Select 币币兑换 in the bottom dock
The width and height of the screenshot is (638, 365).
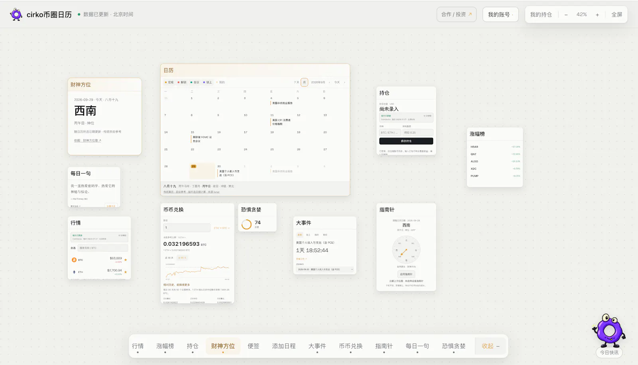[351, 346]
